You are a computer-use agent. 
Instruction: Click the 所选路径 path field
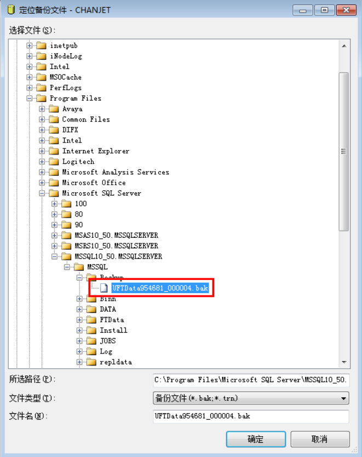click(x=251, y=380)
